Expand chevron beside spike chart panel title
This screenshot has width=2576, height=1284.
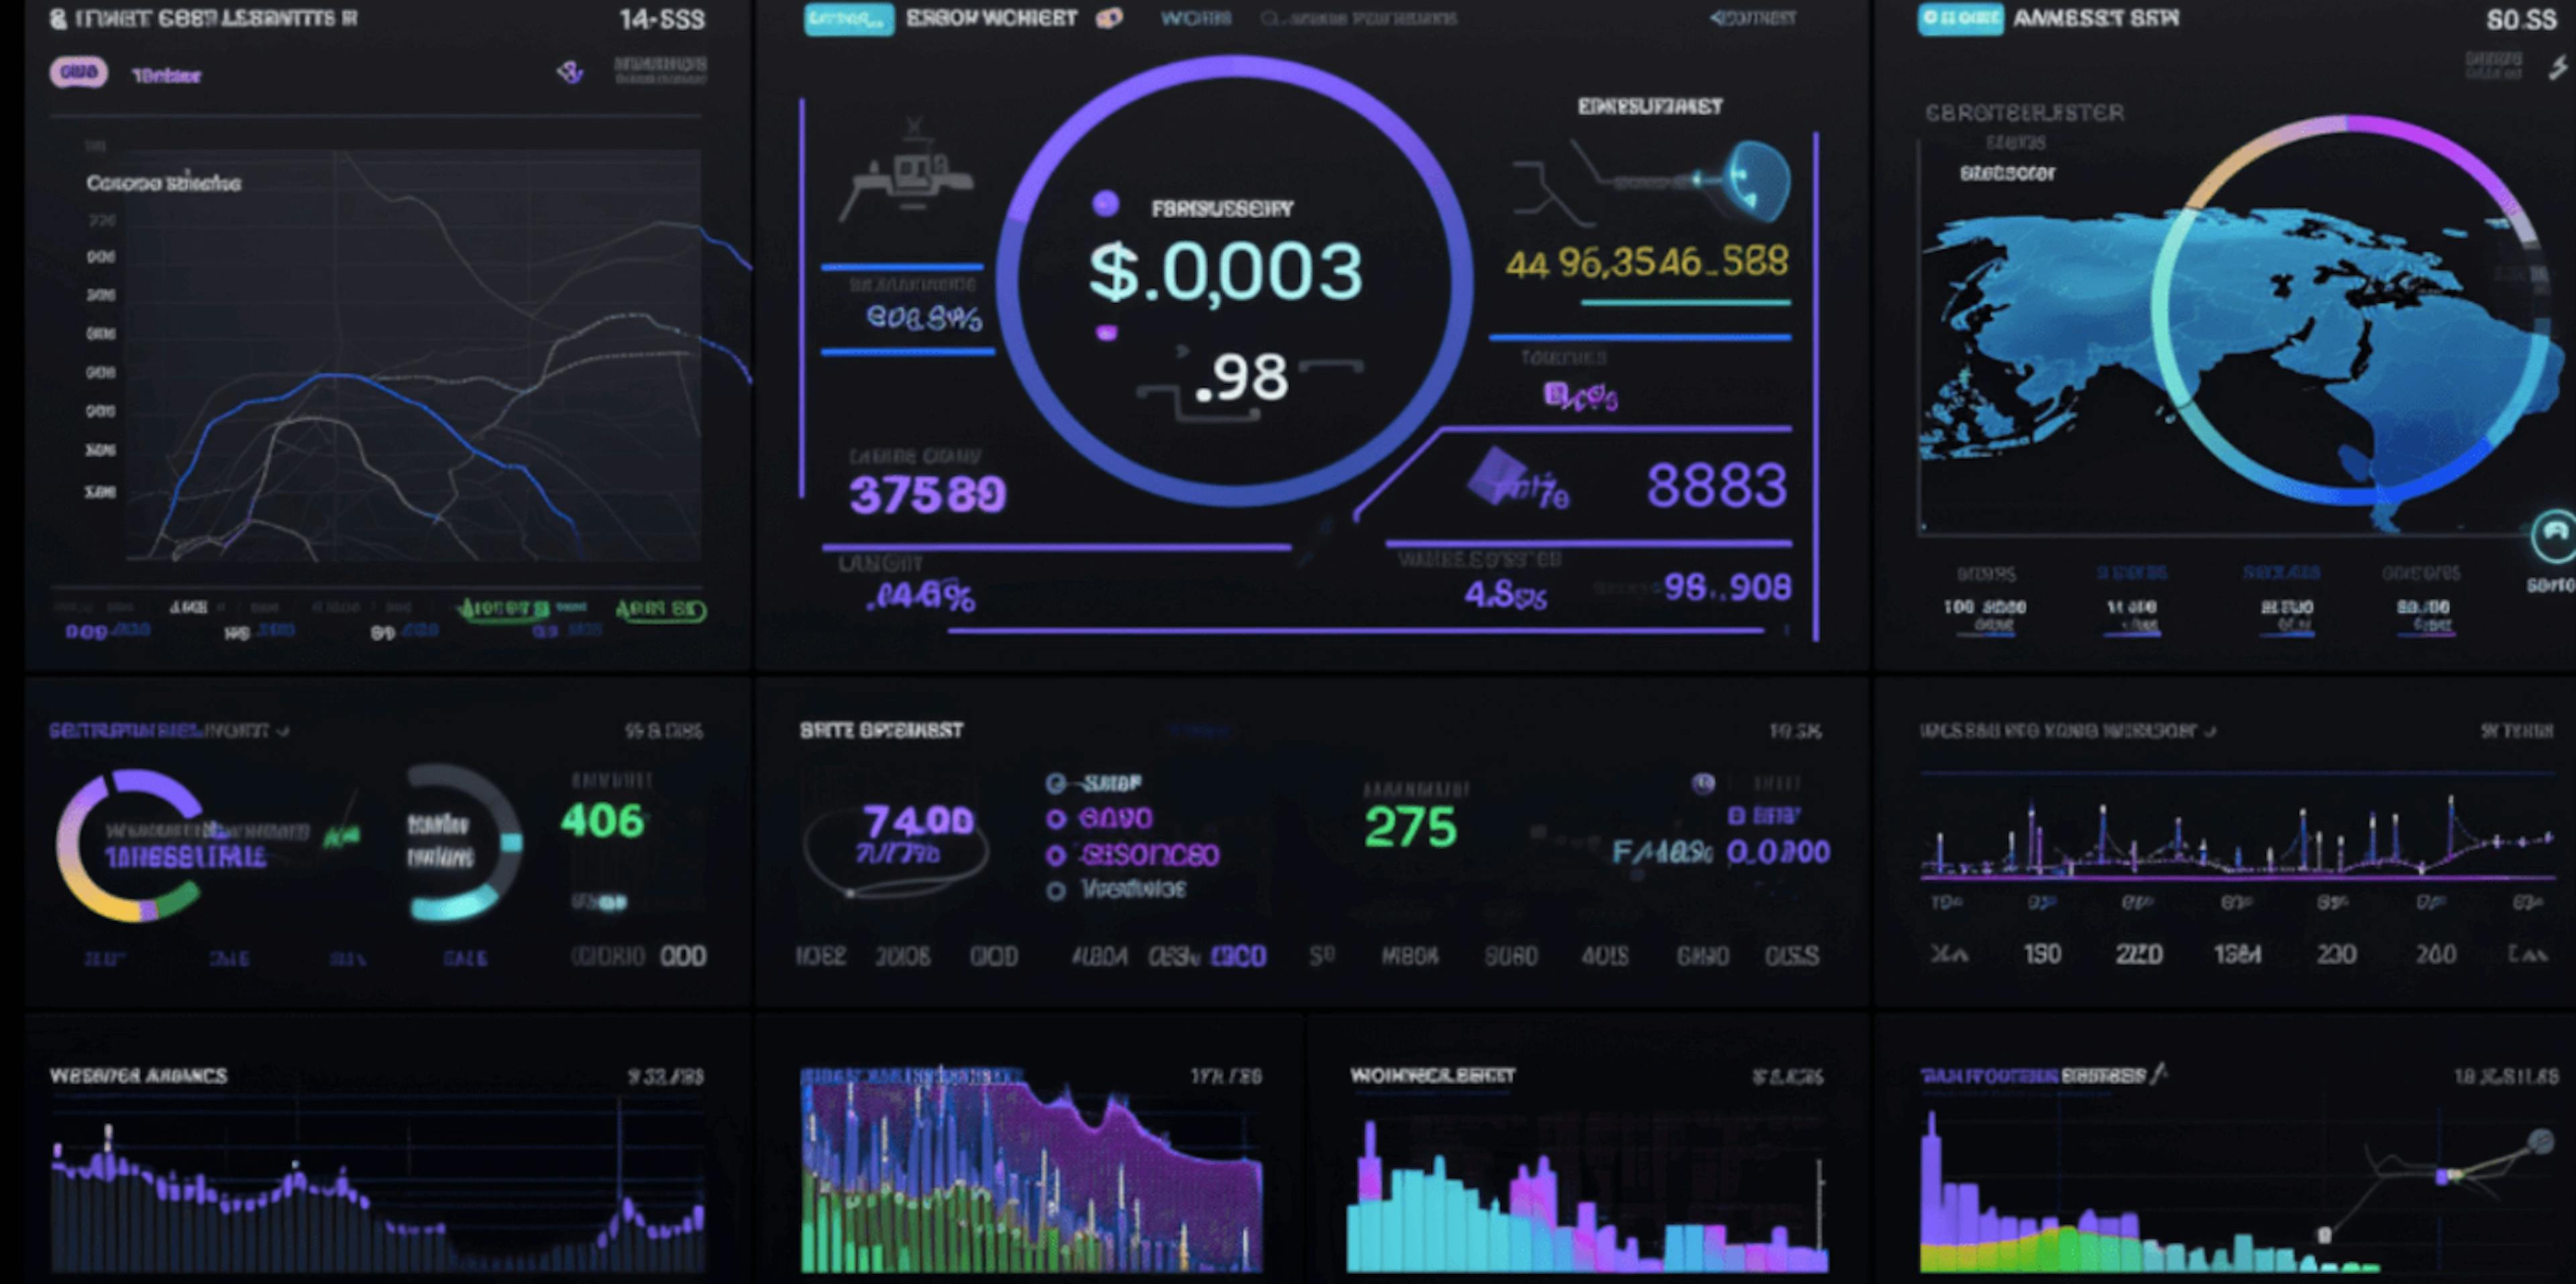[2210, 732]
